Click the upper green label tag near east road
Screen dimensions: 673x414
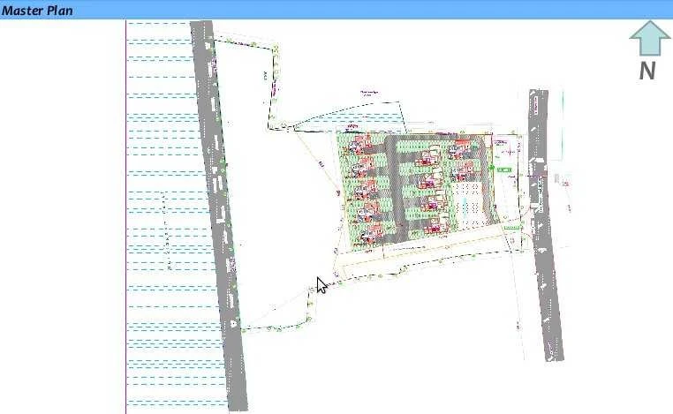click(504, 169)
